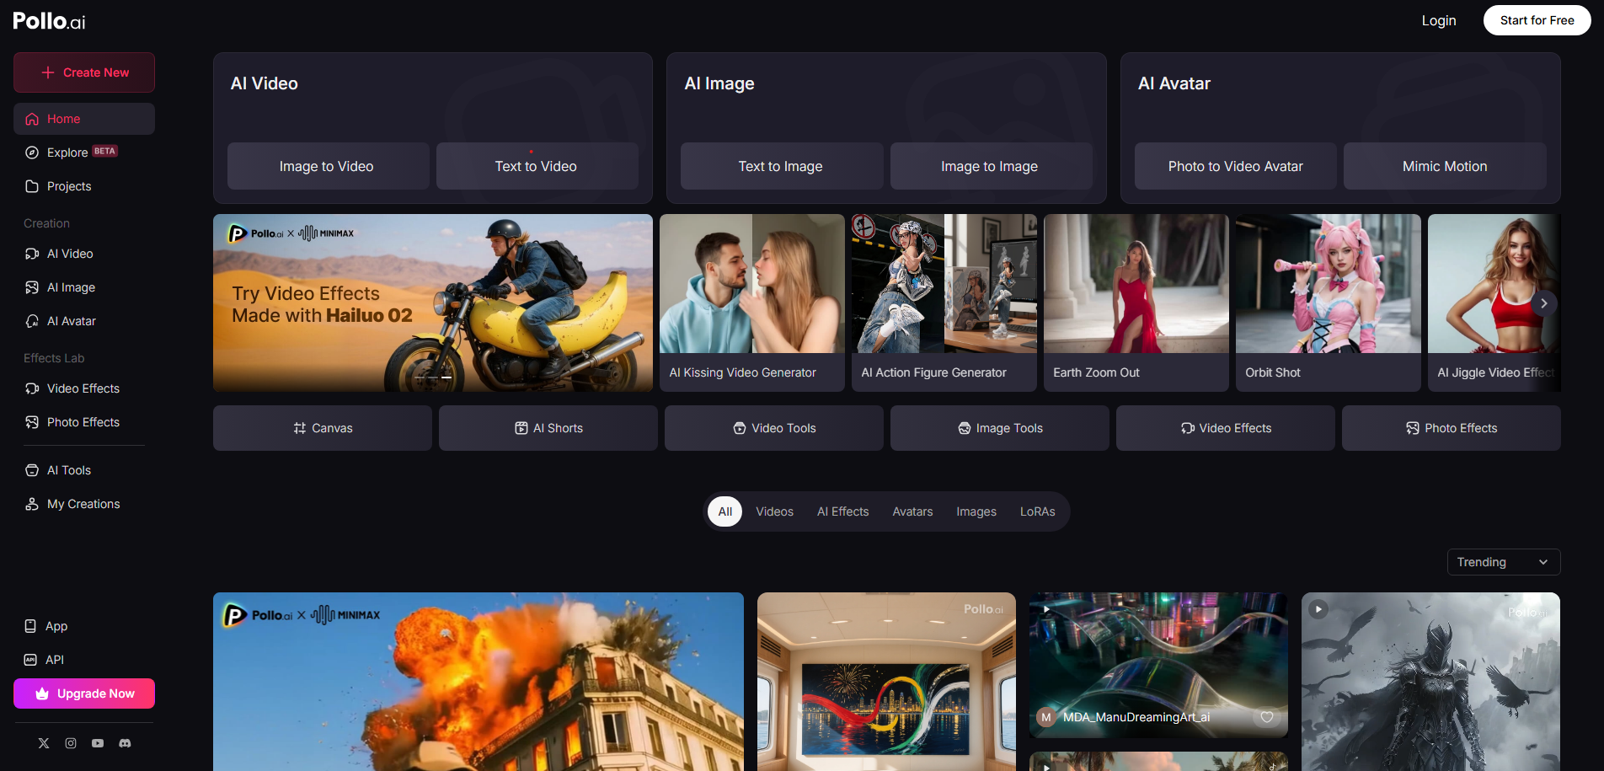
Task: Select the AI Effects filter tab
Action: (x=842, y=511)
